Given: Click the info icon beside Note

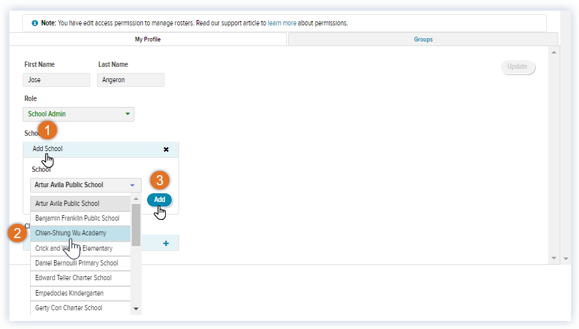Looking at the screenshot, I should [35, 23].
